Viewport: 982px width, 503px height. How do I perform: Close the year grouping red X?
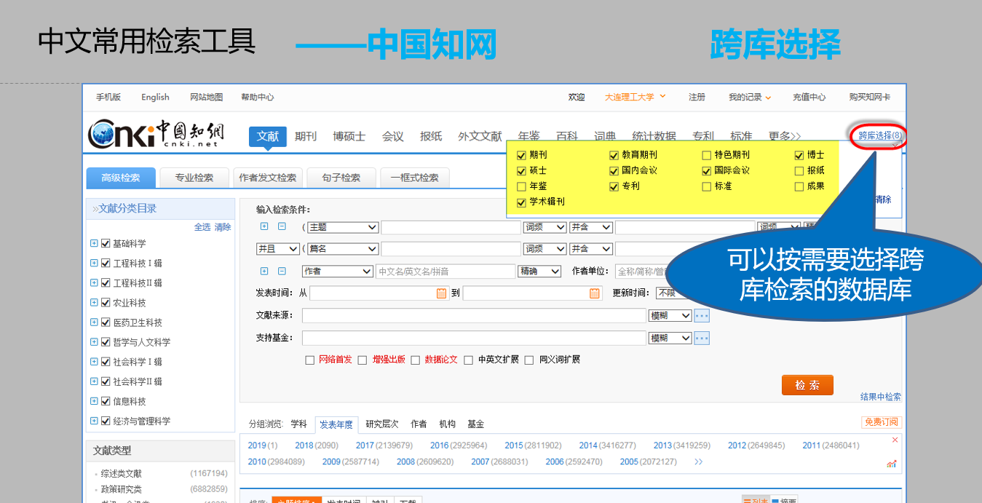[895, 440]
